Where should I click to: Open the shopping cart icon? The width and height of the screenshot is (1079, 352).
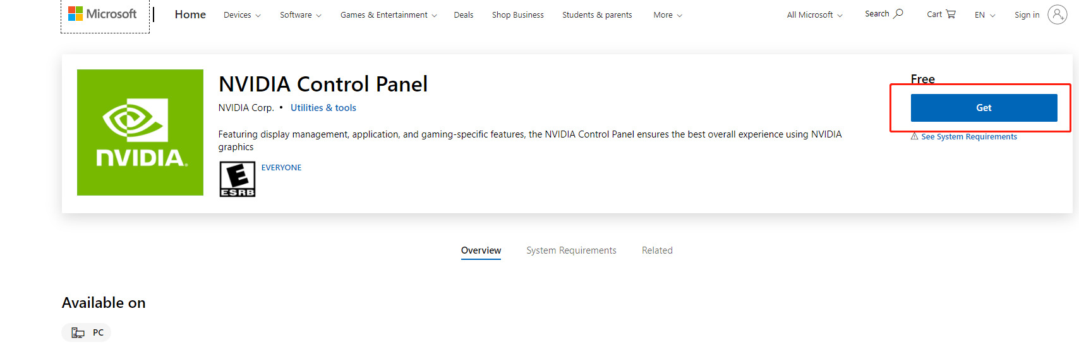point(951,14)
